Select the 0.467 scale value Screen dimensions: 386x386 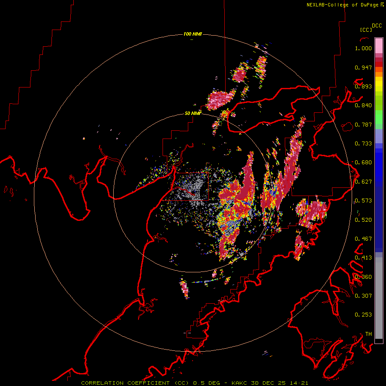click(363, 239)
